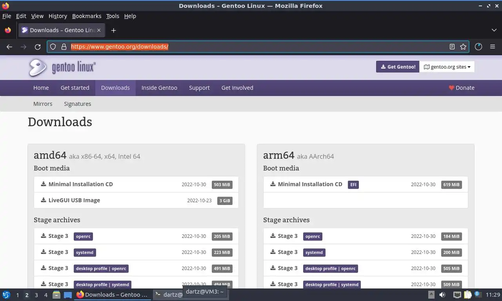
Task: Click the taskbar clock showing 11:29
Action: click(493, 295)
